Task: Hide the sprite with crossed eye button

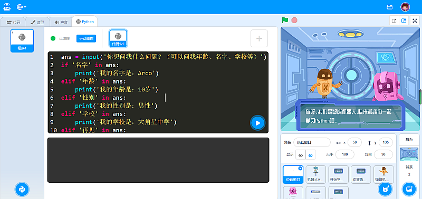Action: click(310, 155)
